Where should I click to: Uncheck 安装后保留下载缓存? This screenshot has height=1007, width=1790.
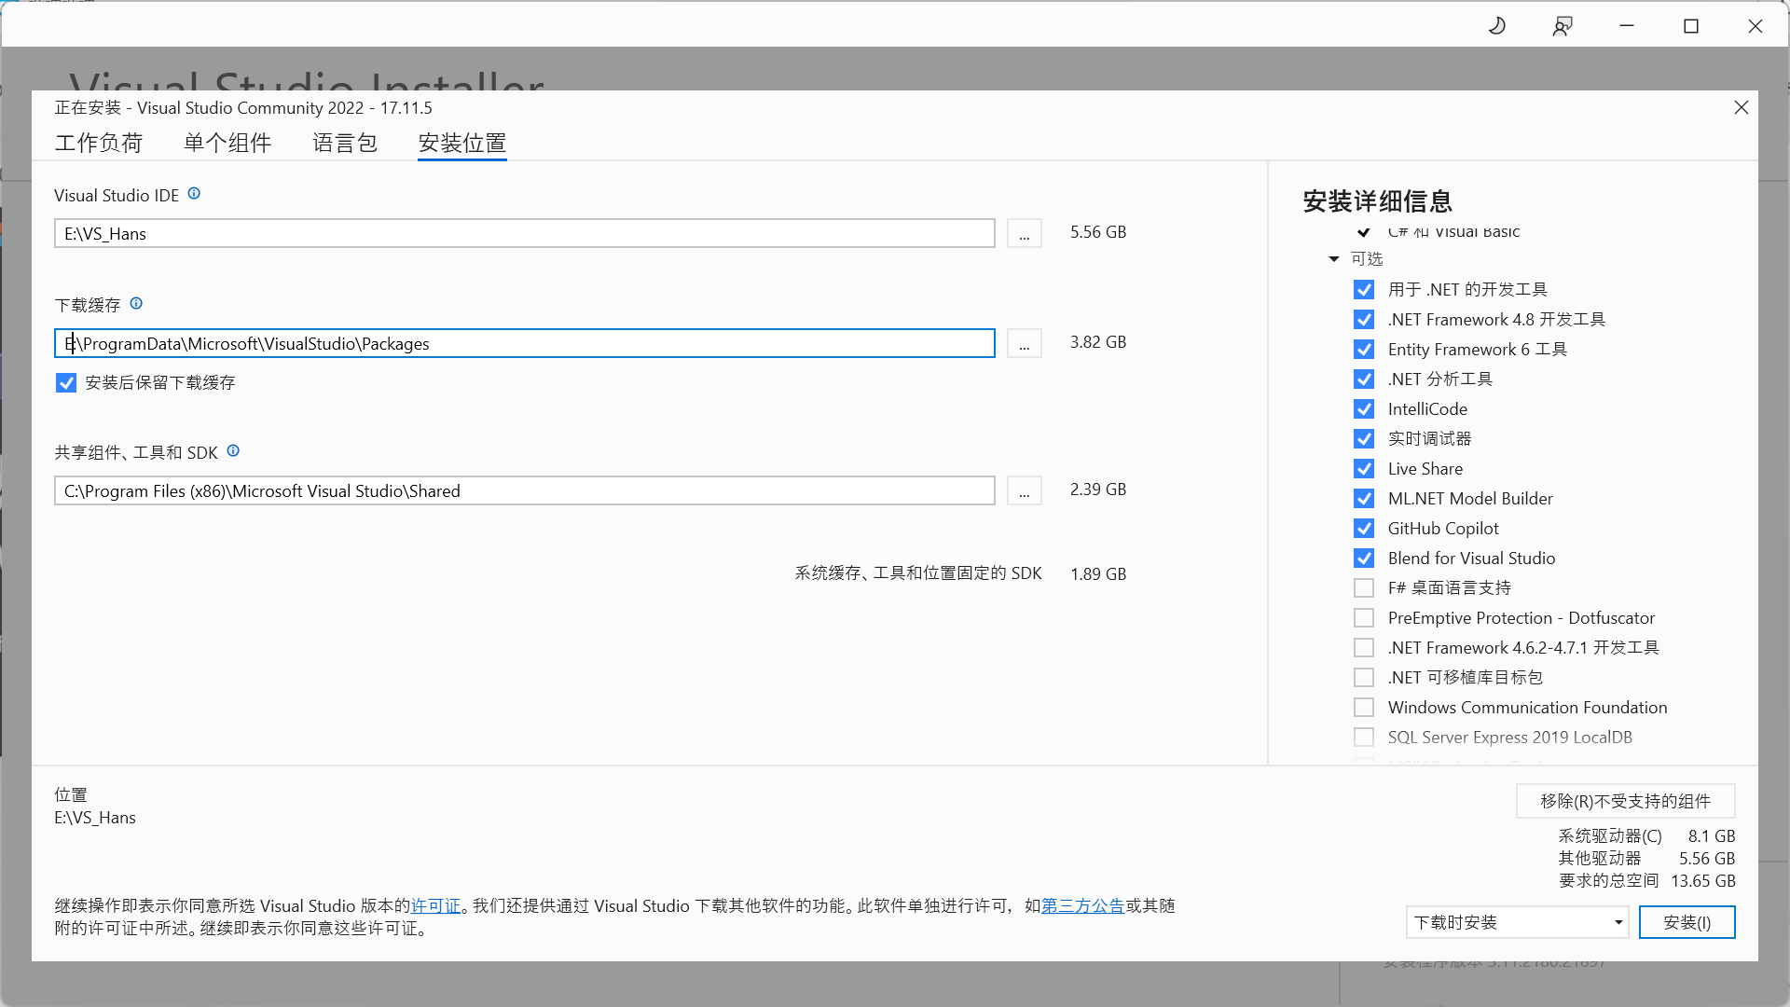click(x=65, y=382)
